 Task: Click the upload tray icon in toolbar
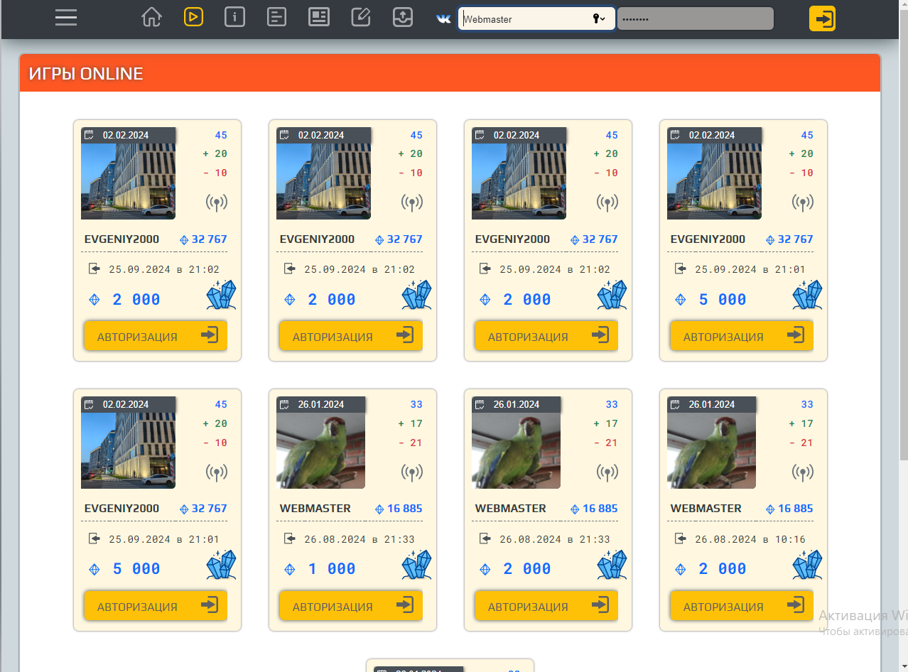point(403,17)
